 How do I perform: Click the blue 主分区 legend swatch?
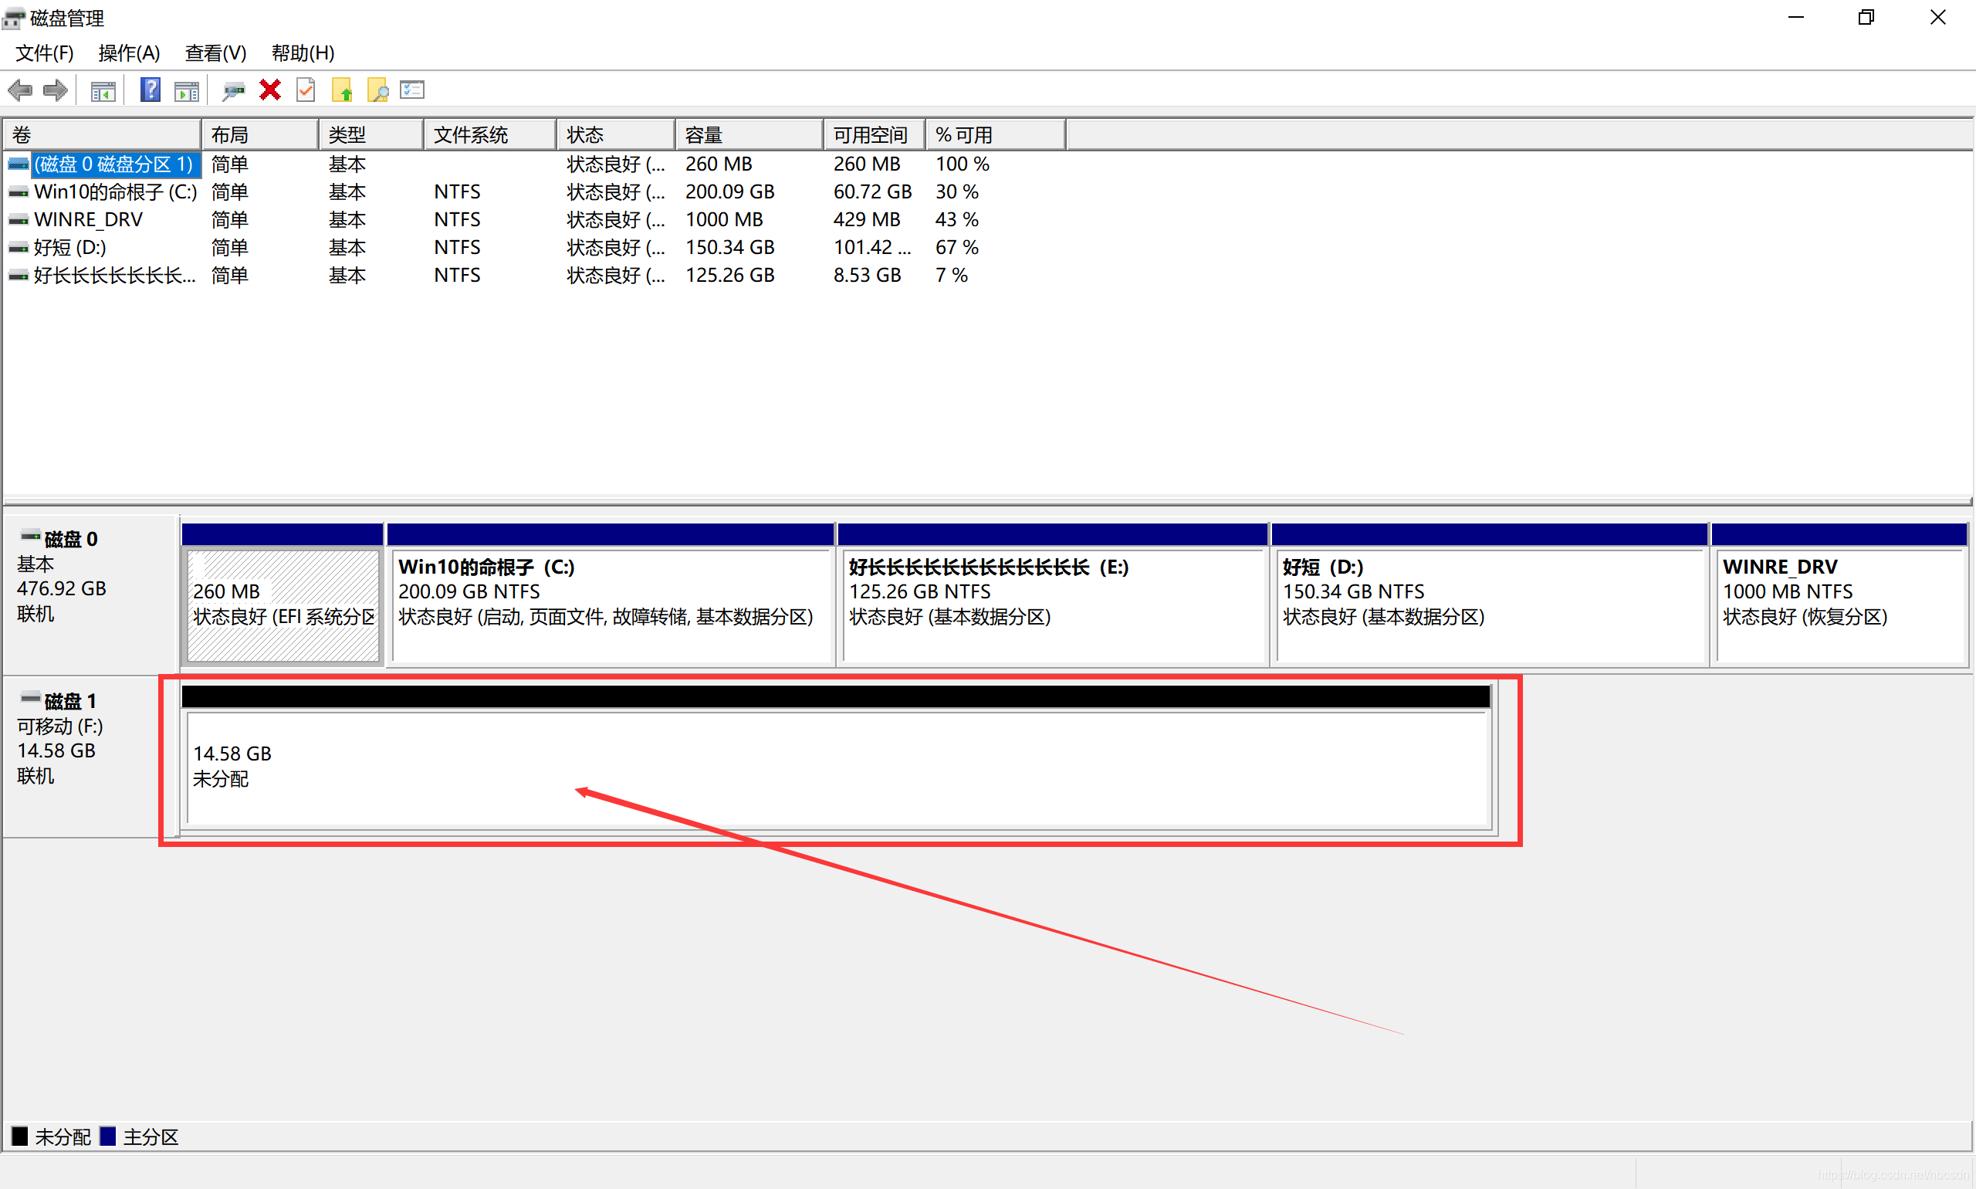[x=107, y=1135]
